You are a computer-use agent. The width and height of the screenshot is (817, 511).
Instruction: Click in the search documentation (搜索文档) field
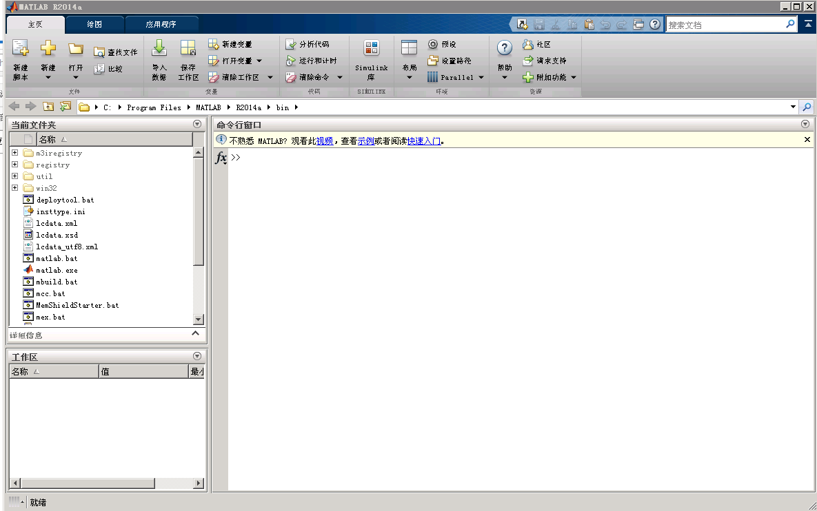point(726,25)
